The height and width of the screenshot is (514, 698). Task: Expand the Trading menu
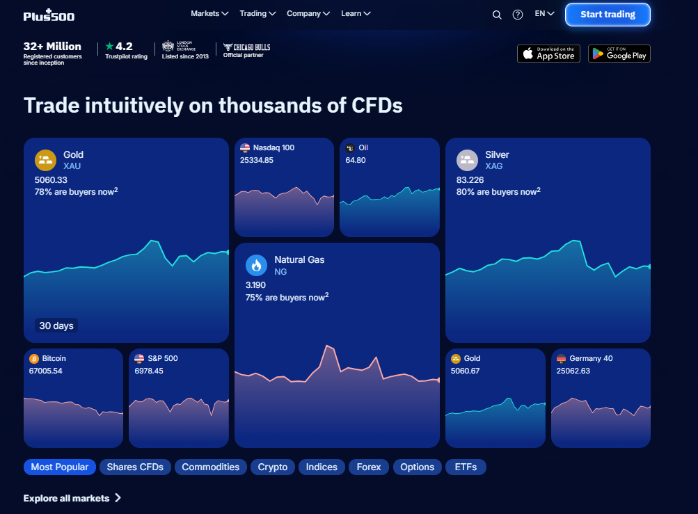click(x=257, y=14)
